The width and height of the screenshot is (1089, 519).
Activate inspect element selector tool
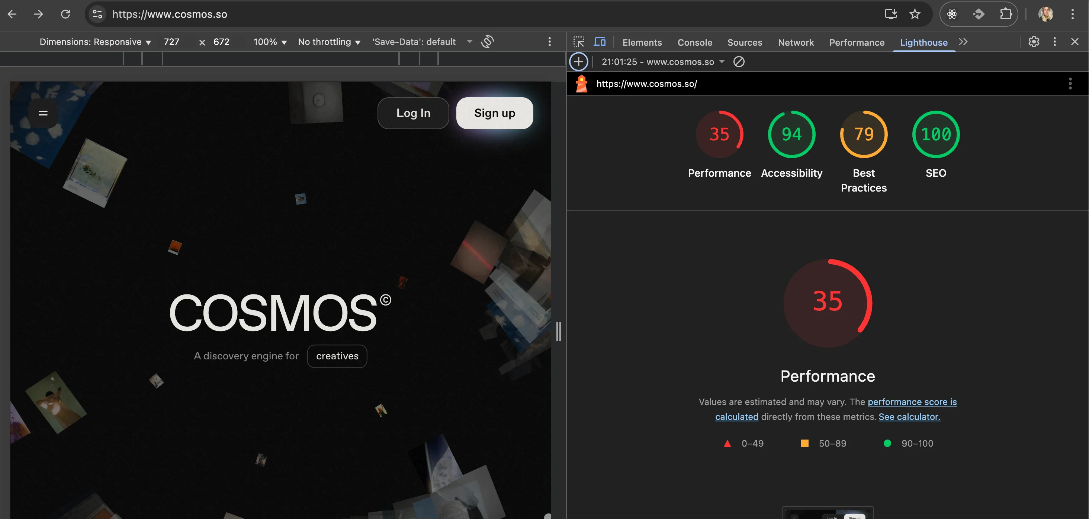[x=579, y=42]
